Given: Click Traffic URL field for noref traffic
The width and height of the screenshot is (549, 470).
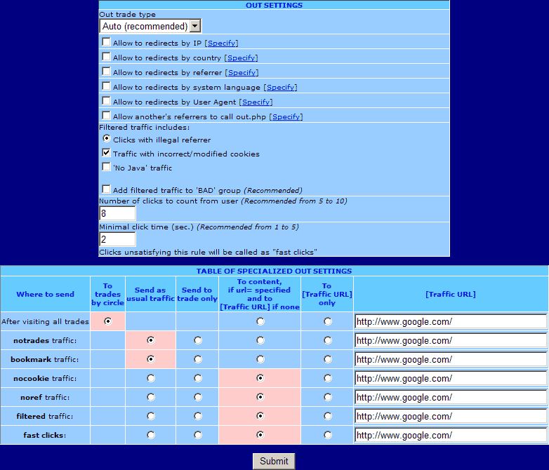Looking at the screenshot, I should pos(451,397).
